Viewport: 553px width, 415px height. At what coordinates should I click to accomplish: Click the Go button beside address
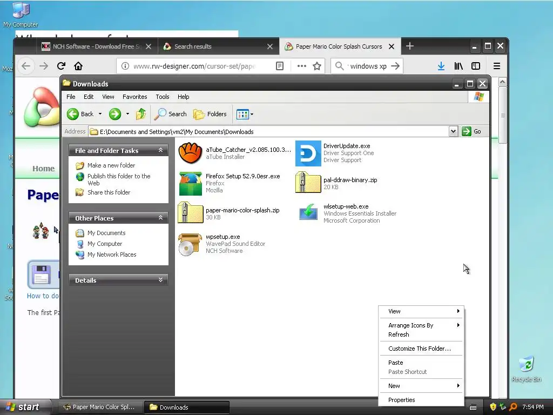click(x=471, y=131)
